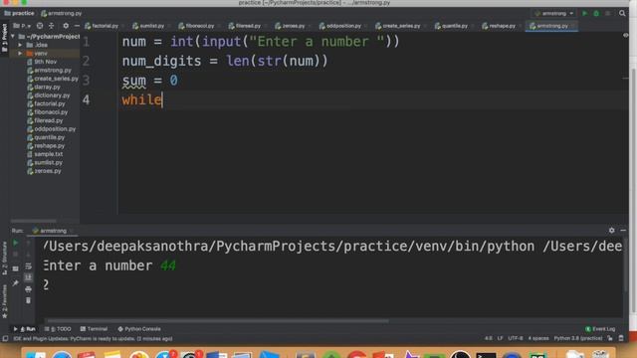Open the Project view selector dropdown
The image size is (637, 358).
point(22,26)
